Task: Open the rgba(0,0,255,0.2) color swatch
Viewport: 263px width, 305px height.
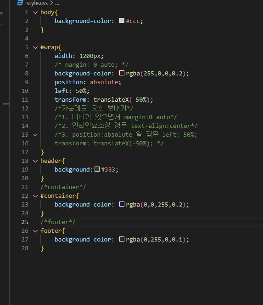Action: [122, 204]
